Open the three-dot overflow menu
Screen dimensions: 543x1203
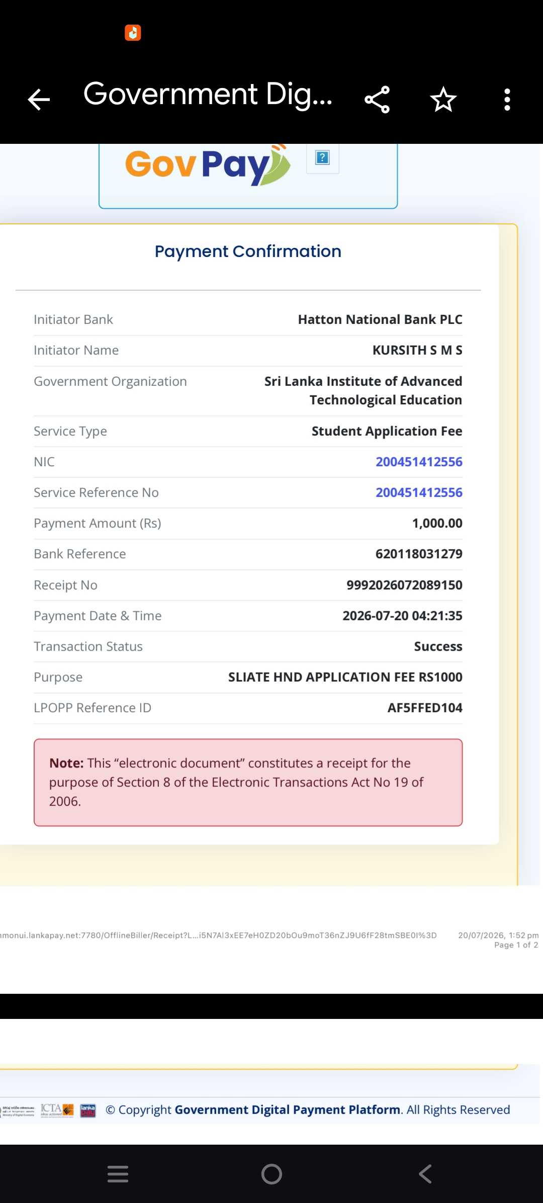[507, 100]
